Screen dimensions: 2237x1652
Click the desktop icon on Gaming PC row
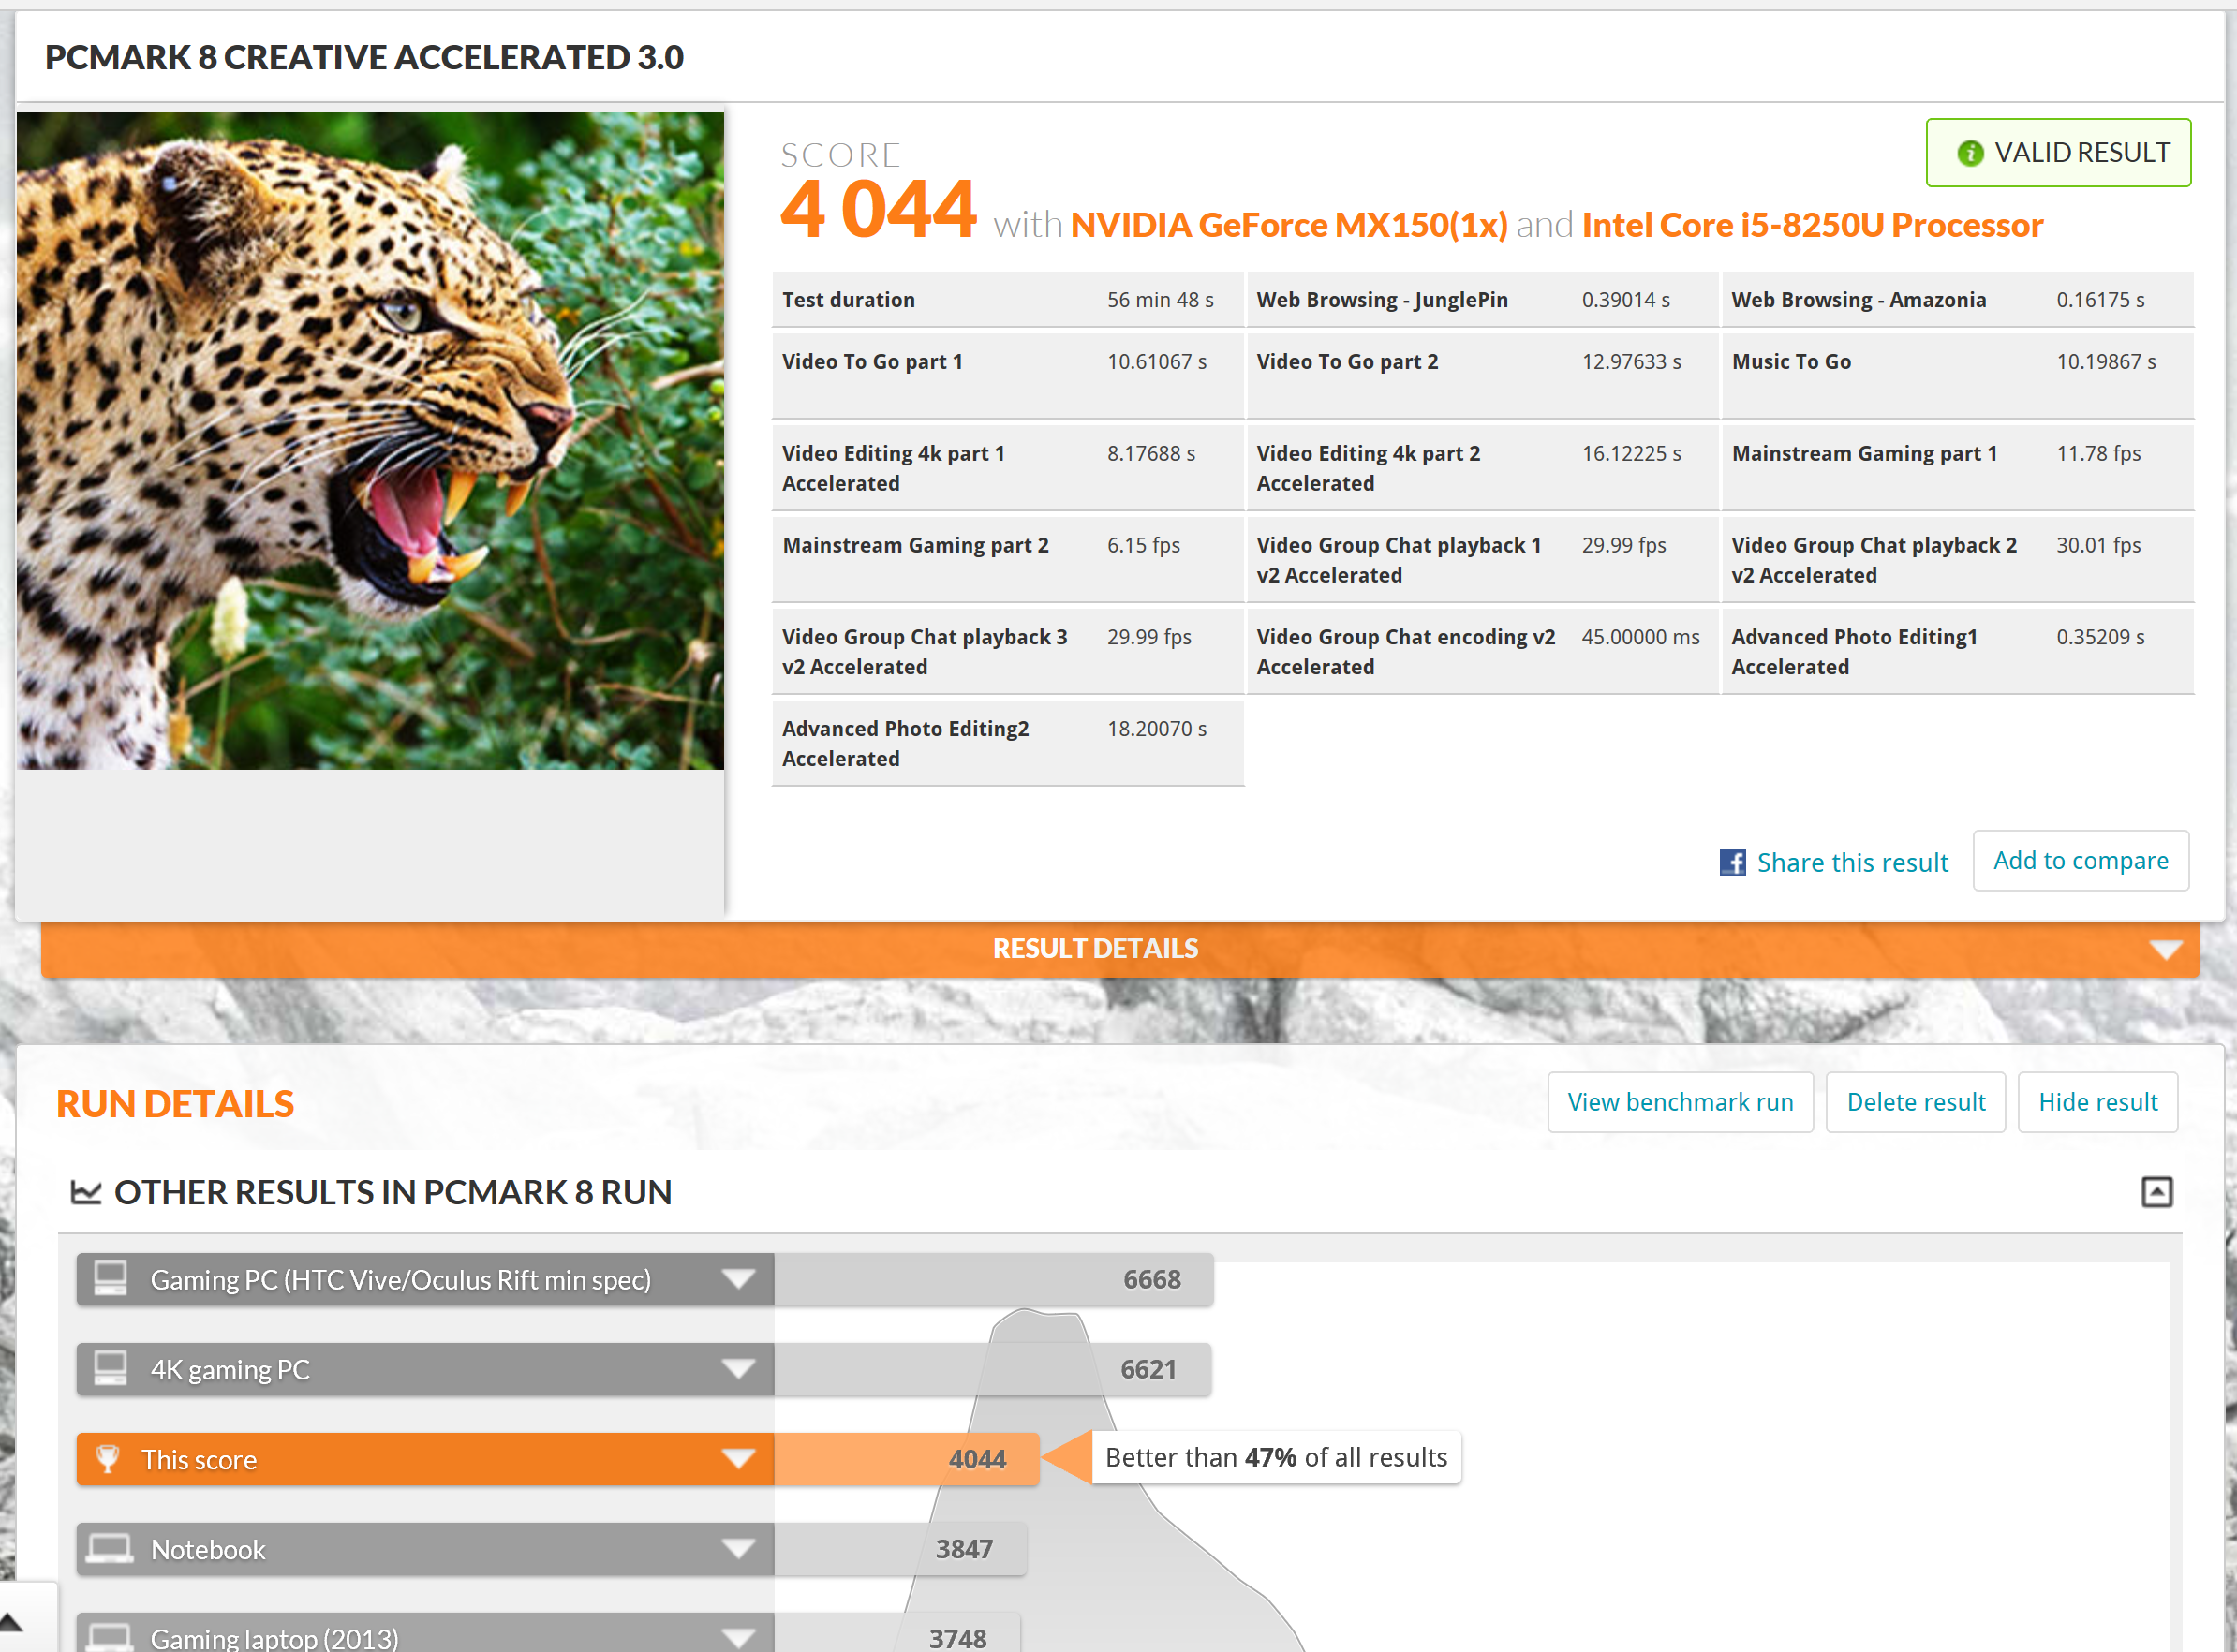click(x=110, y=1278)
